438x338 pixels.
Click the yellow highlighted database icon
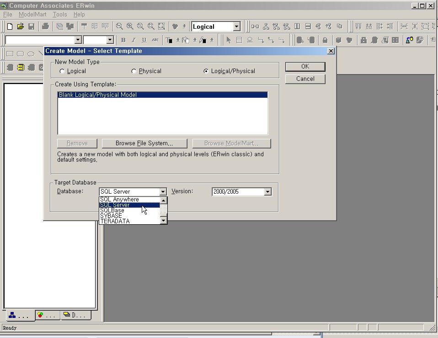21,68
